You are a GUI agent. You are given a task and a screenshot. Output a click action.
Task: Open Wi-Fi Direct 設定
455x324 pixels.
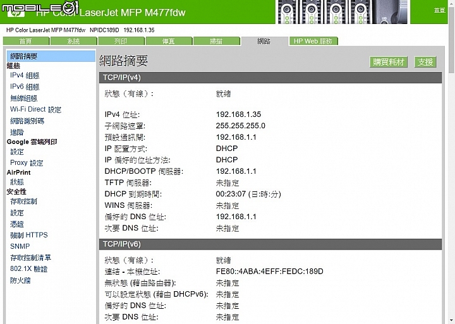point(35,109)
